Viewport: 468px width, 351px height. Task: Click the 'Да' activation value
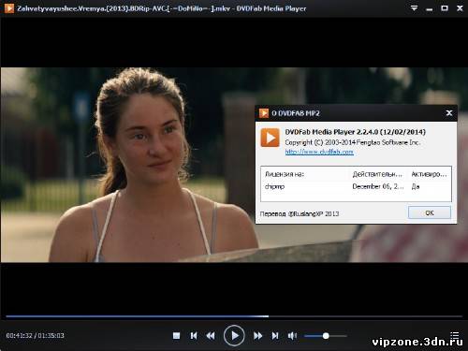coord(416,186)
